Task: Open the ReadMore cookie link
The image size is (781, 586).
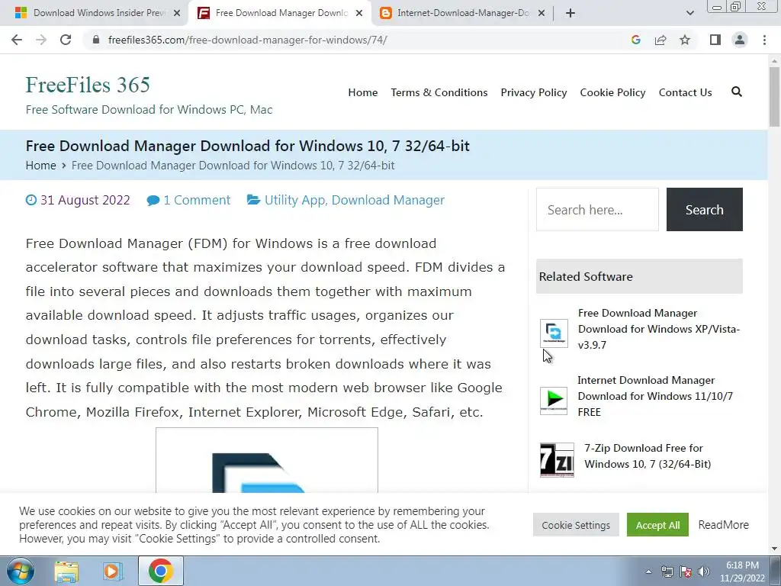Action: pos(723,525)
